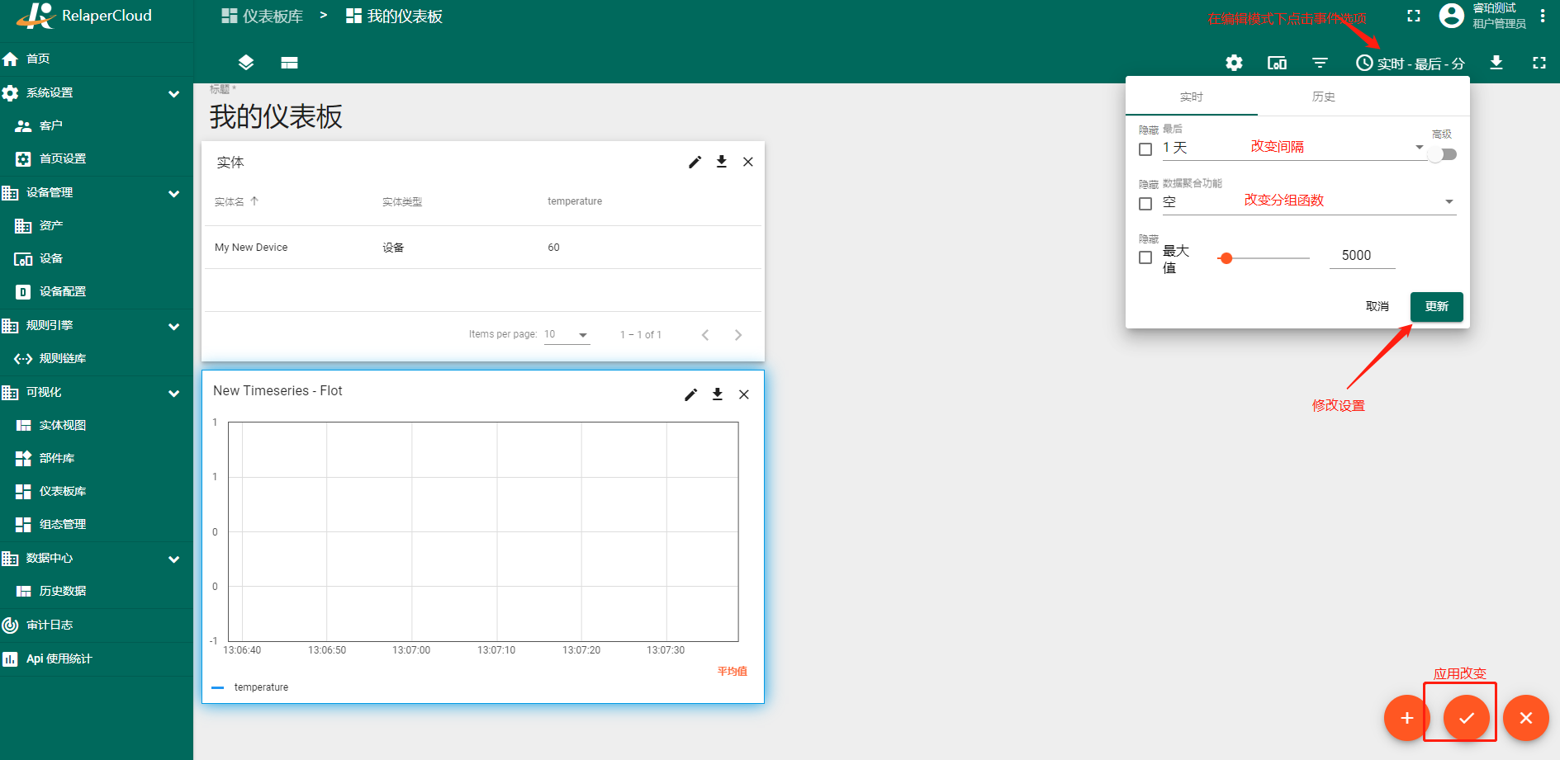Viewport: 1560px width, 760px height.
Task: Open the three-dot more menu
Action: pos(1543,16)
